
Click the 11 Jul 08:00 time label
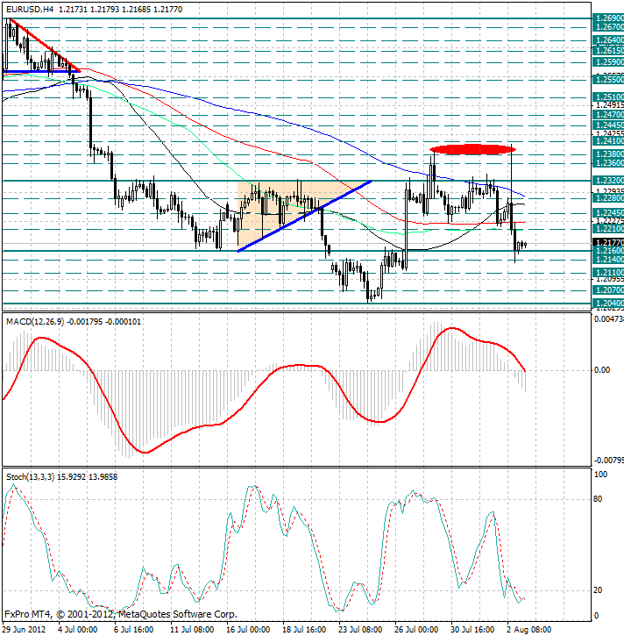pos(193,630)
